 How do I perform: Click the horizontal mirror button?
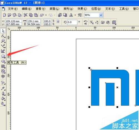click(x=86, y=21)
